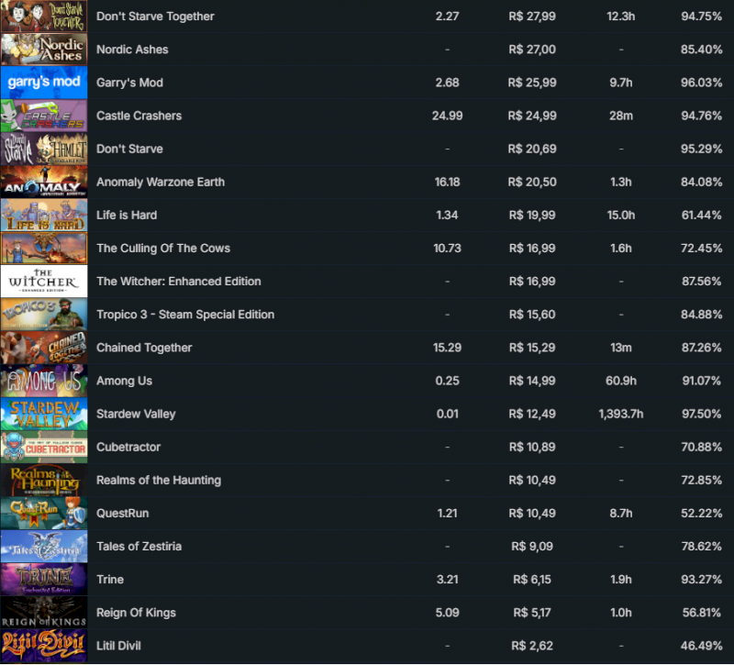Select the QuestRun game thumbnail
Viewport: 734px width, 665px height.
pos(44,514)
